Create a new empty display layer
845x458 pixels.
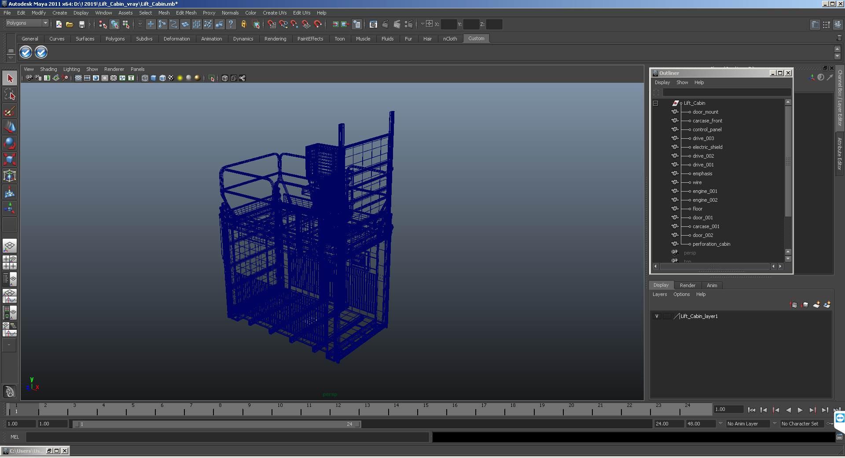tap(816, 305)
